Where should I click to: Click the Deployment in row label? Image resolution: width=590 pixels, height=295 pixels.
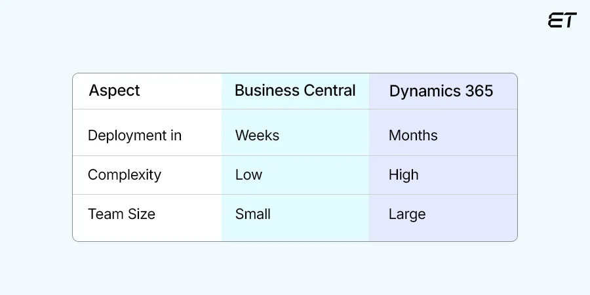pos(134,136)
